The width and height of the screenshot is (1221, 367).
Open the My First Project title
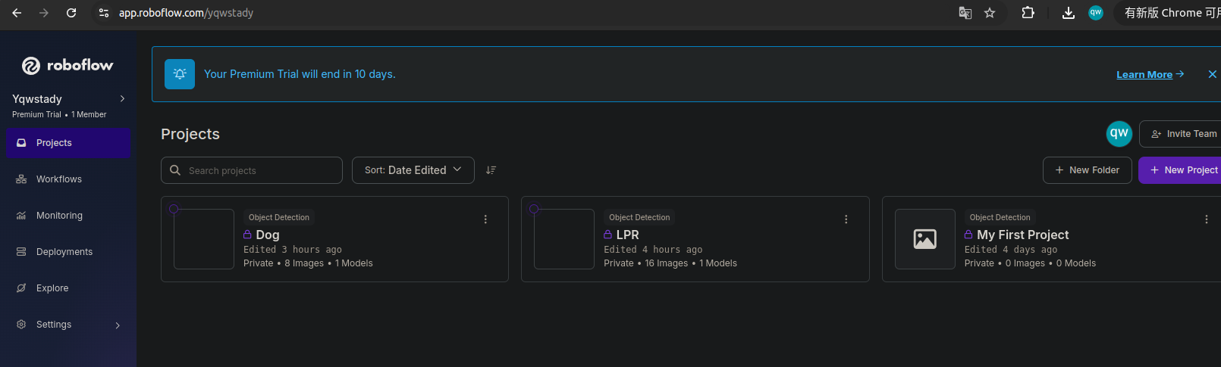pos(1023,235)
